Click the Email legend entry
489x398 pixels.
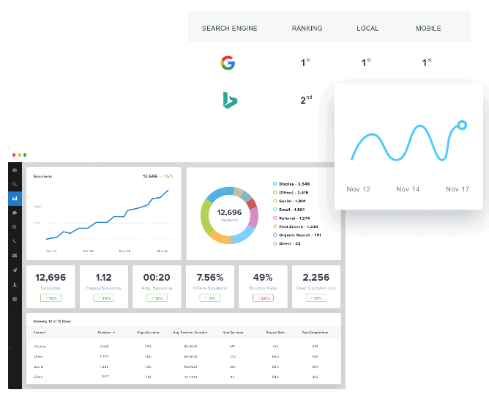288,210
